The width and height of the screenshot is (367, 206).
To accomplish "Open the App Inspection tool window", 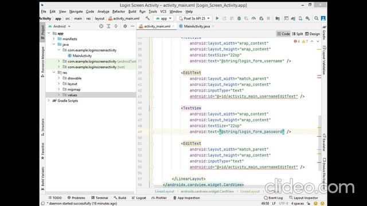I will tap(186, 198).
